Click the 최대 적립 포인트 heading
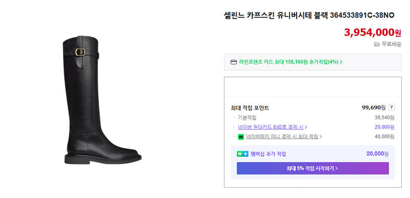Screen dimensions: 410x198 pos(250,108)
